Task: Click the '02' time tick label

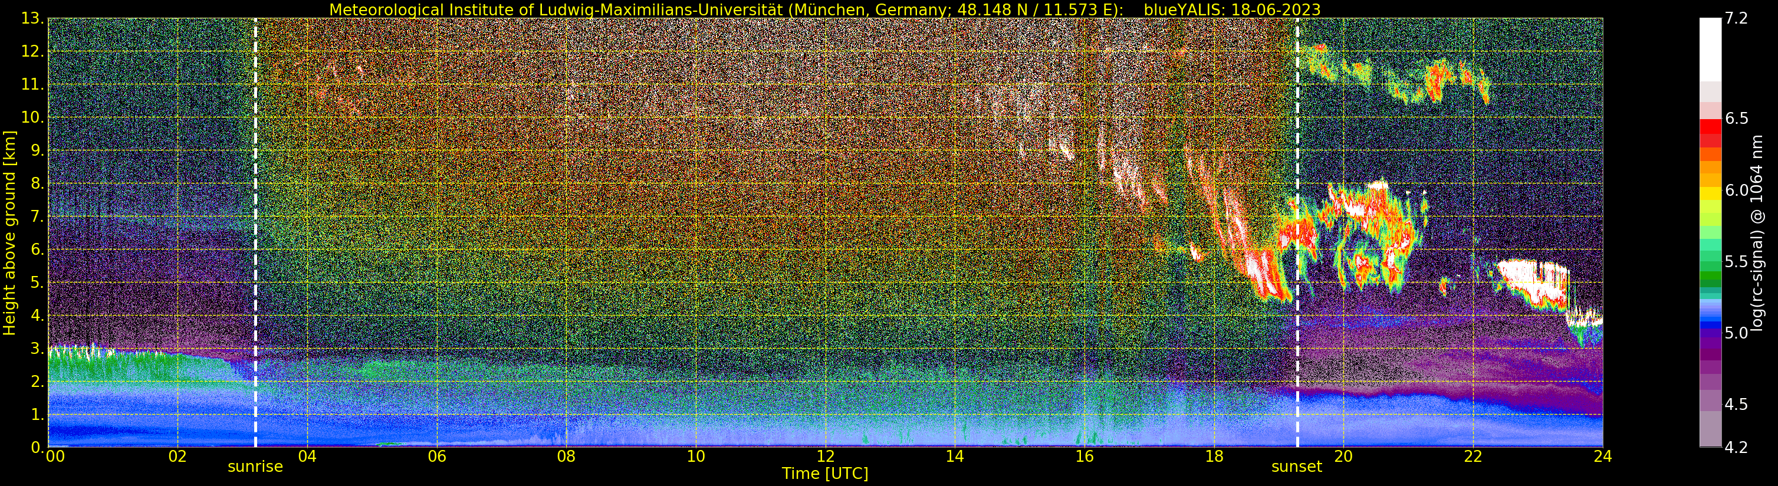Action: click(178, 457)
